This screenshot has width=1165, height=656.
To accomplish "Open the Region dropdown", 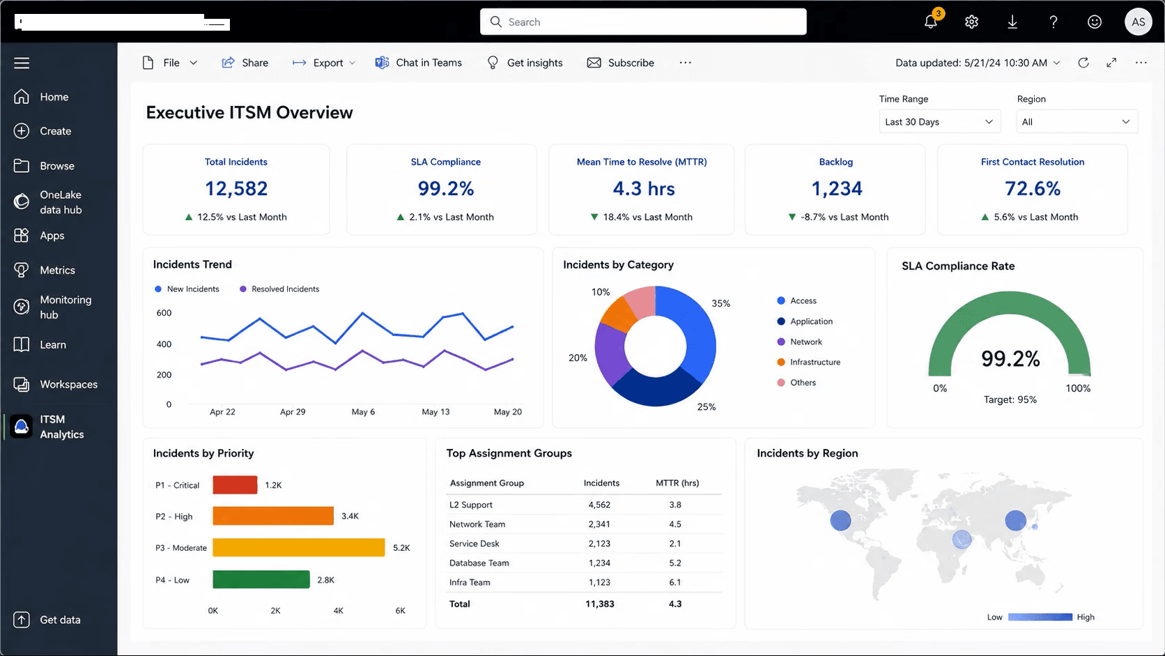I will coord(1077,122).
